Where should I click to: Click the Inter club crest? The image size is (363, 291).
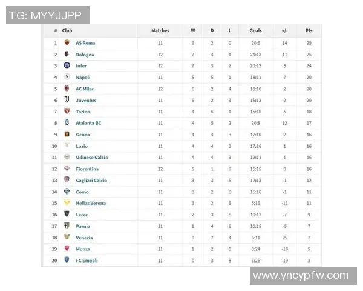(x=67, y=65)
